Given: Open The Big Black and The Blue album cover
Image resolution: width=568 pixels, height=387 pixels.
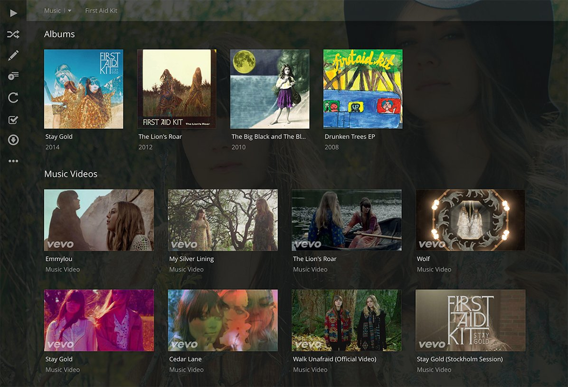Looking at the screenshot, I should 270,89.
